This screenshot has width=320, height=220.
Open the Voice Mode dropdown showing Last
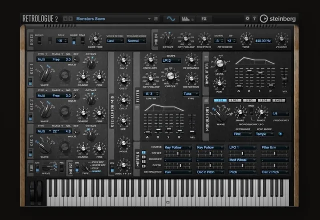pyautogui.click(x=115, y=41)
